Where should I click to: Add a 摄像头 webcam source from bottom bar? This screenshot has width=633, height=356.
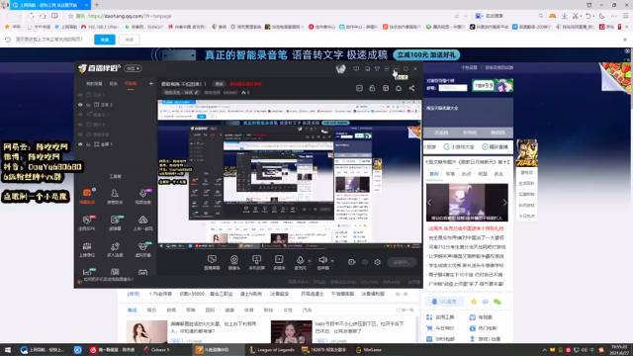[234, 262]
